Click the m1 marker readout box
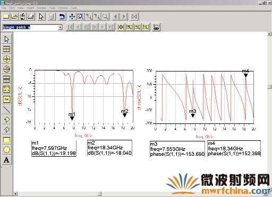 pos(54,148)
